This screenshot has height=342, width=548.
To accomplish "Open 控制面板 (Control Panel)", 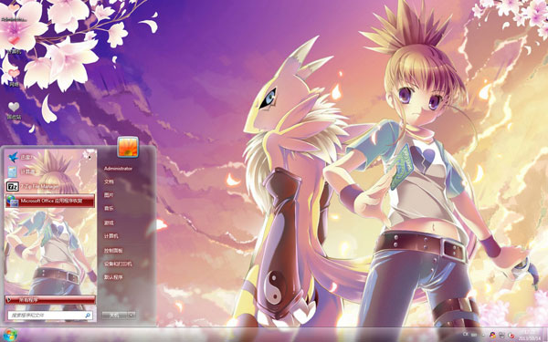I will pos(113,251).
